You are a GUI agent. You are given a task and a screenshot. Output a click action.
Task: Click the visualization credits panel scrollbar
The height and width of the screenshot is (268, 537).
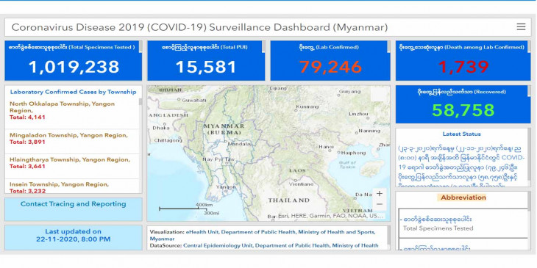(388, 236)
